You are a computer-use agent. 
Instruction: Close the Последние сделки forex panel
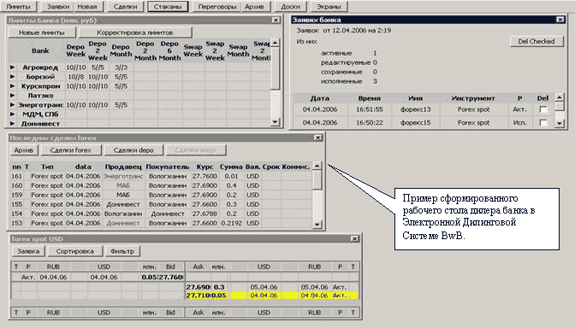pyautogui.click(x=318, y=138)
